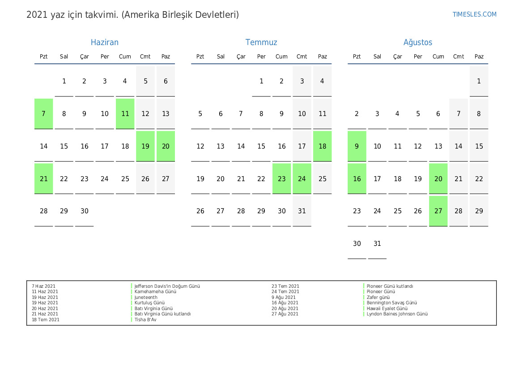The height and width of the screenshot is (369, 523).
Task: Choose the green 23 in Temmuz
Action: click(281, 179)
